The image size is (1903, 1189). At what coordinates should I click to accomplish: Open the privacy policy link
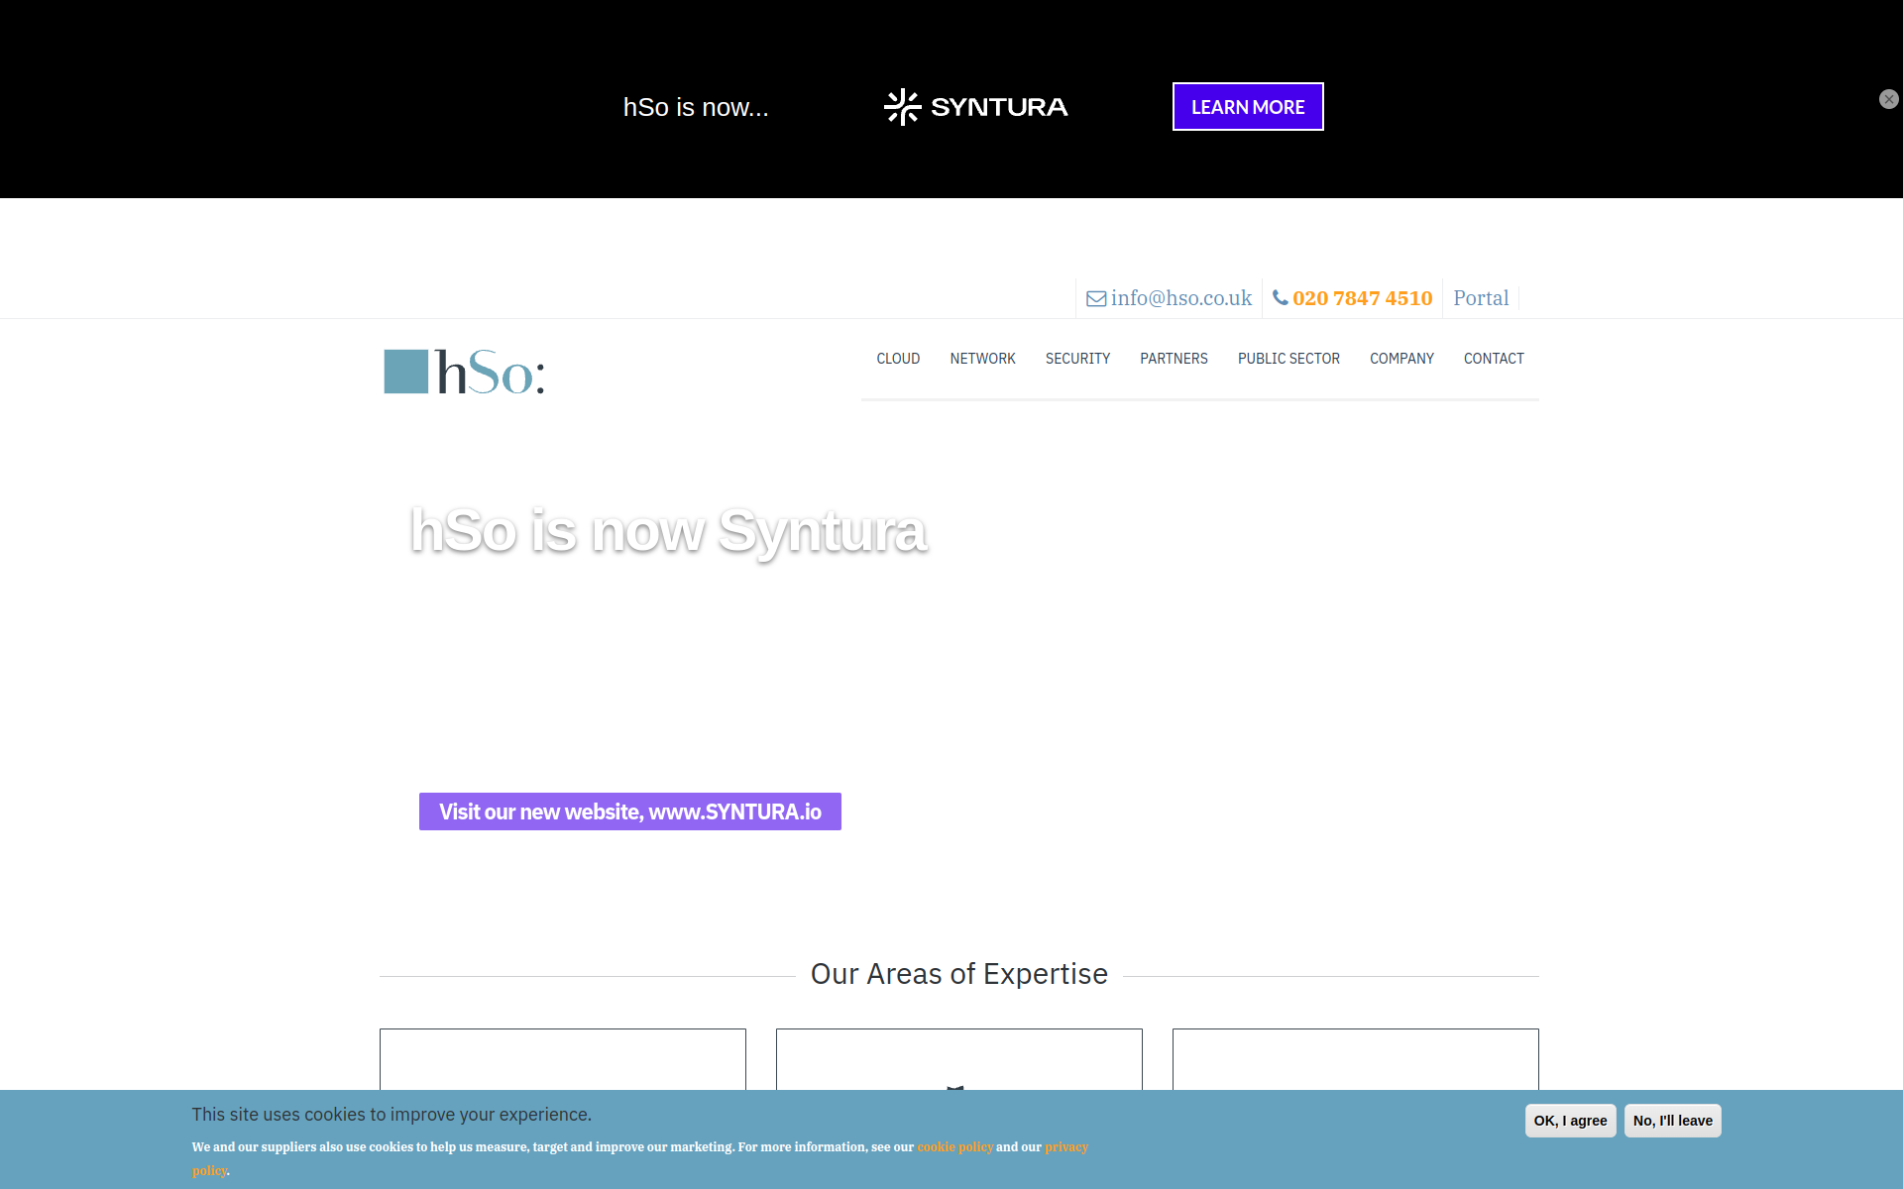[1066, 1147]
